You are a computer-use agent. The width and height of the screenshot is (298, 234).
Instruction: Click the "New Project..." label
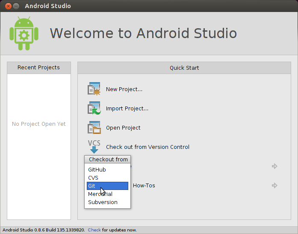(x=124, y=89)
